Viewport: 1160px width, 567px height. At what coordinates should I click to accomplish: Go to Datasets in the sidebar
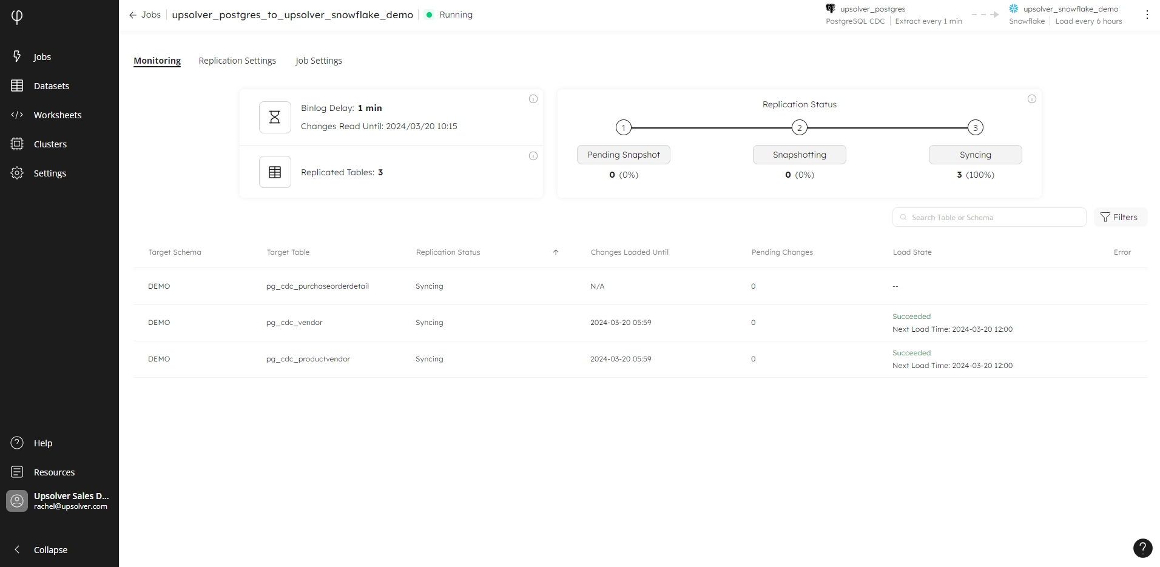pyautogui.click(x=51, y=86)
